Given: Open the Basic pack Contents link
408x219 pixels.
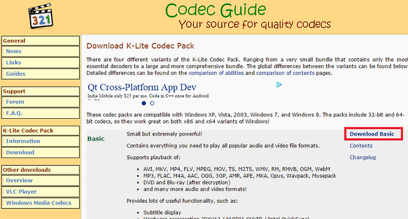Looking at the screenshot, I should click(x=361, y=146).
